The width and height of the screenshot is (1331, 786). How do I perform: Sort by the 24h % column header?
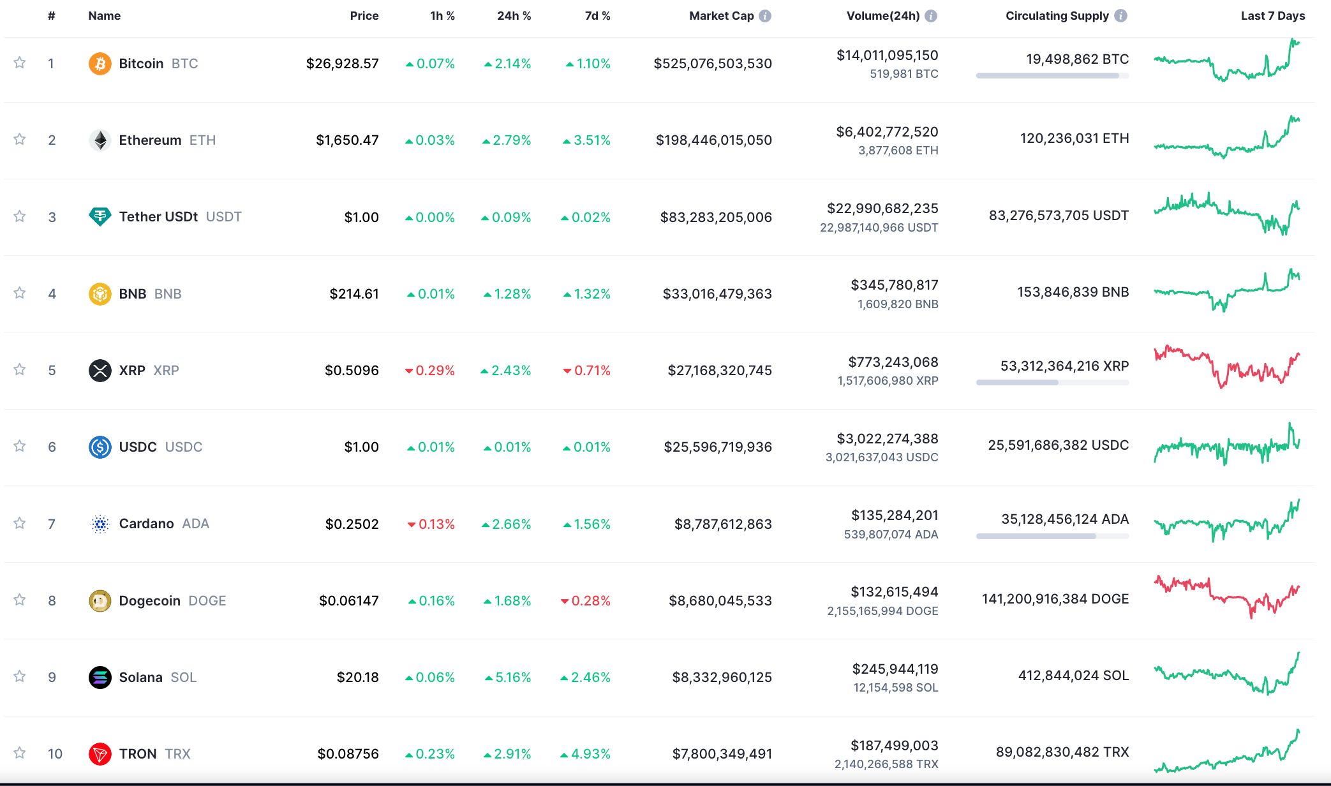pyautogui.click(x=514, y=16)
